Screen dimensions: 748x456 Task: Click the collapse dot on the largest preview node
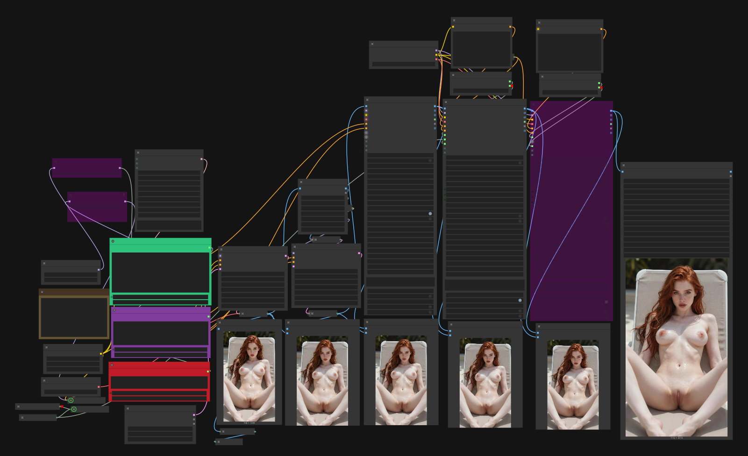click(x=624, y=165)
